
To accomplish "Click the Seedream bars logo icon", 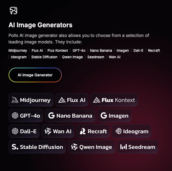I will tap(123, 147).
